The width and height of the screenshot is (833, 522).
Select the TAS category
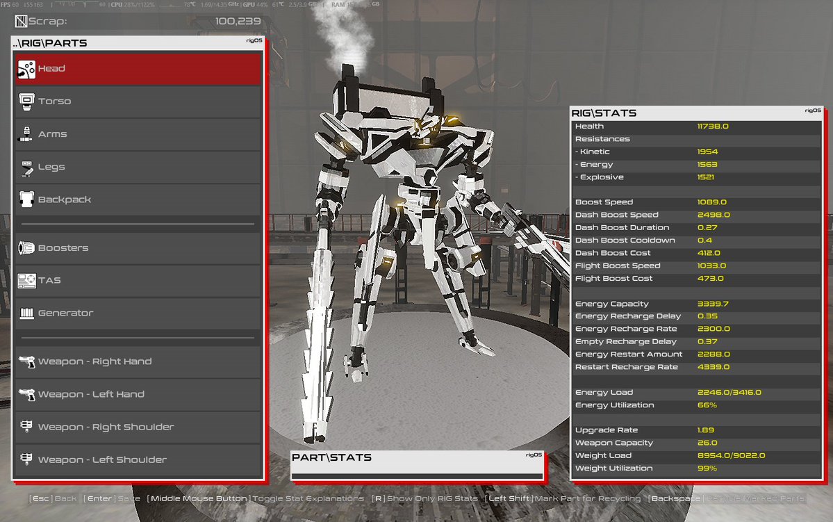[x=138, y=281]
